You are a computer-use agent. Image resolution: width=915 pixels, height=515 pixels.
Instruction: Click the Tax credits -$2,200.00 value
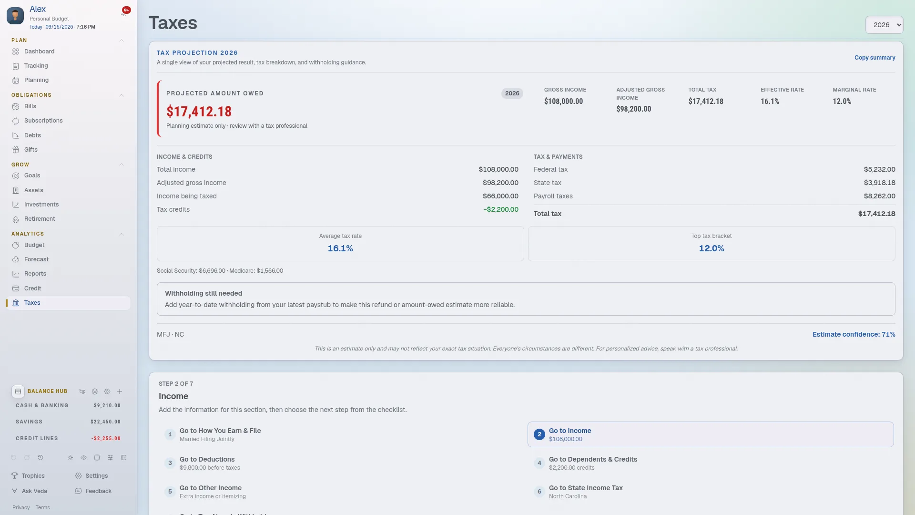[500, 210]
